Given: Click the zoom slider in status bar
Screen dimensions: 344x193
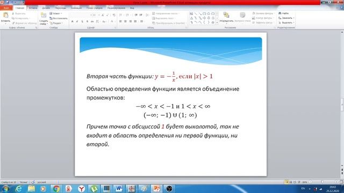Looking at the screenshot, I should pyautogui.click(x=322, y=182).
